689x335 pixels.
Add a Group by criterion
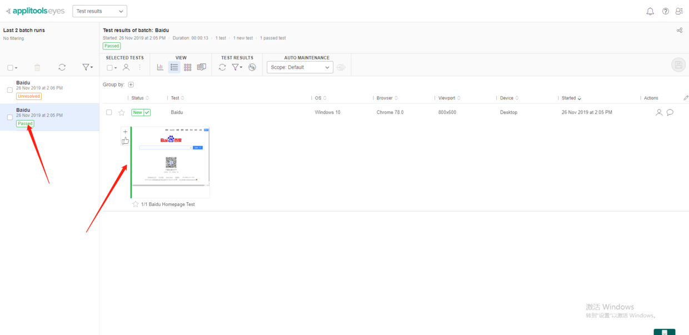click(x=131, y=84)
